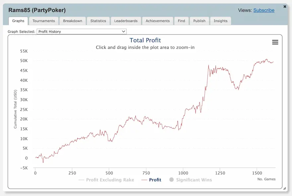Open the Breakdown tab
The width and height of the screenshot is (292, 196).
tap(72, 21)
